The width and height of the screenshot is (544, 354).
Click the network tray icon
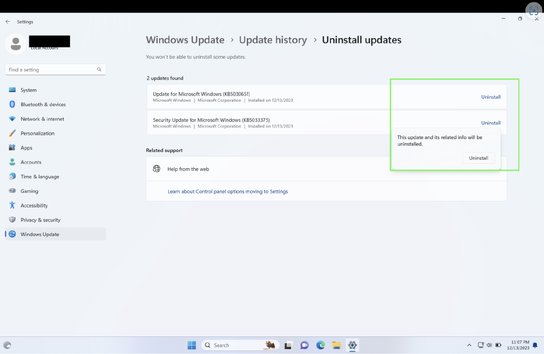[481, 345]
